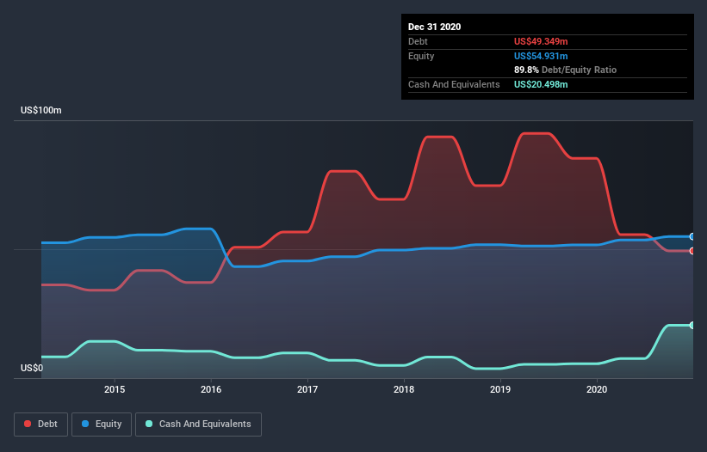Select the 2020 axis label
707x452 pixels.
pyautogui.click(x=597, y=389)
